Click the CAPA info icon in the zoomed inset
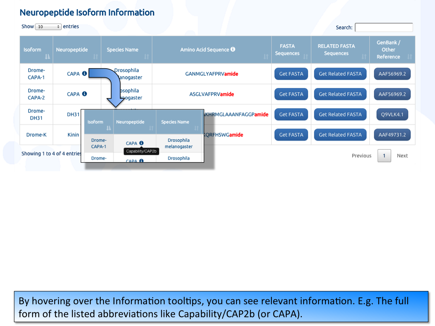Viewport: 435px width, 326px height. (x=142, y=143)
